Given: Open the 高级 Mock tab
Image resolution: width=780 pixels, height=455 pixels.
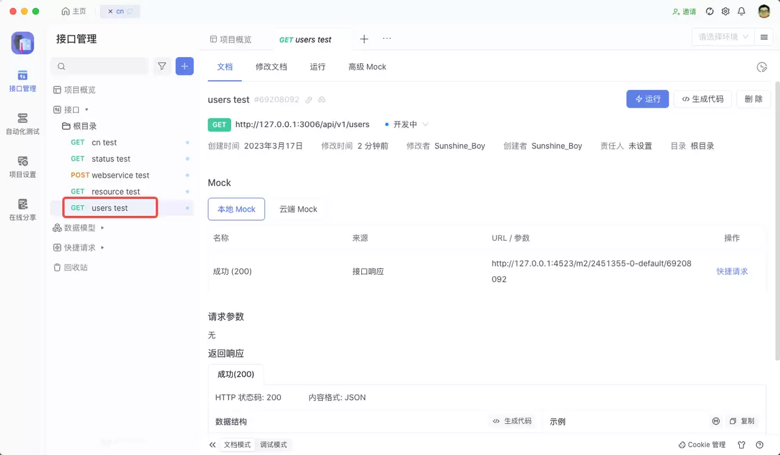Looking at the screenshot, I should (x=367, y=67).
